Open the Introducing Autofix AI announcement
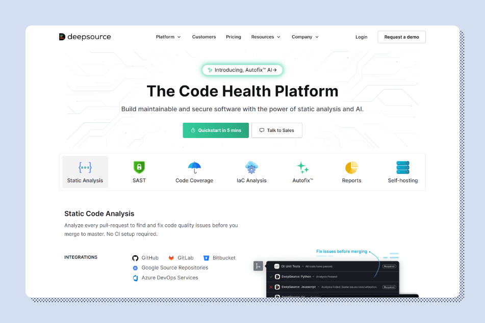485x323 pixels. coord(242,70)
